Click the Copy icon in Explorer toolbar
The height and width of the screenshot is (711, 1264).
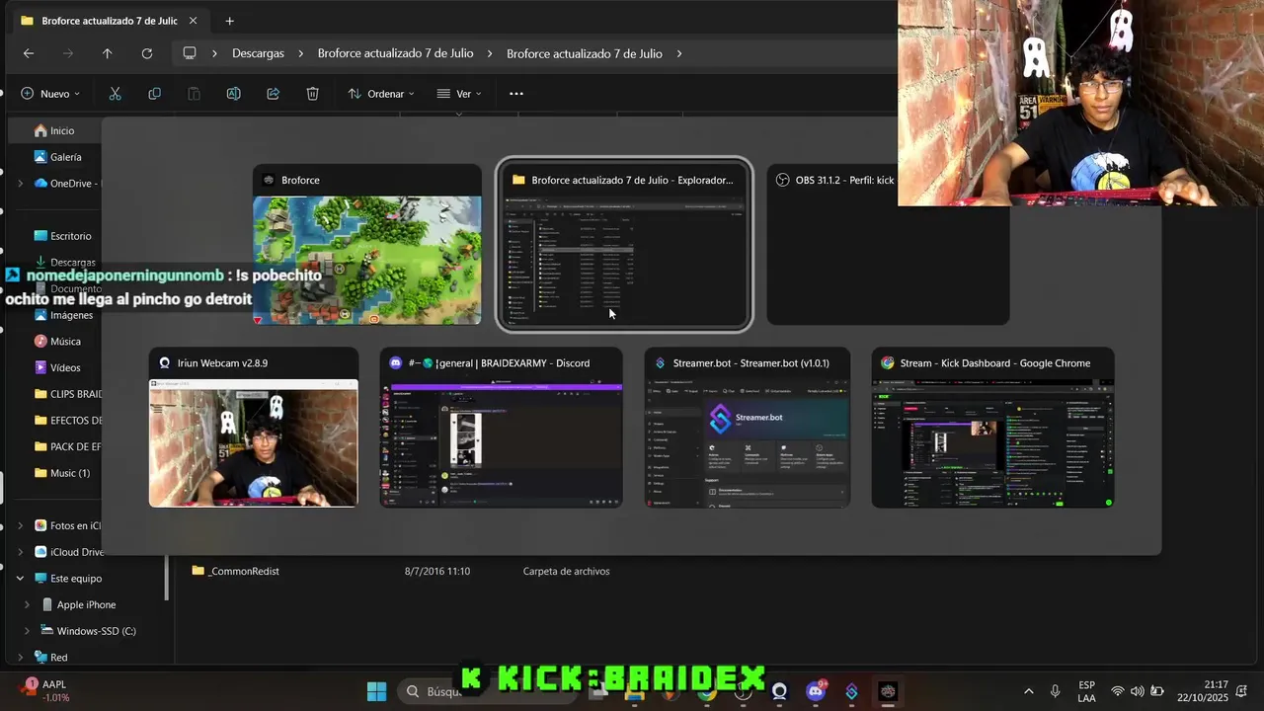click(x=154, y=94)
